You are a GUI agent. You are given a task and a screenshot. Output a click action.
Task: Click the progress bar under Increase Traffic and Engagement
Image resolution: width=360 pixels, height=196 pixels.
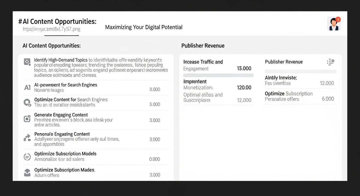pyautogui.click(x=218, y=75)
